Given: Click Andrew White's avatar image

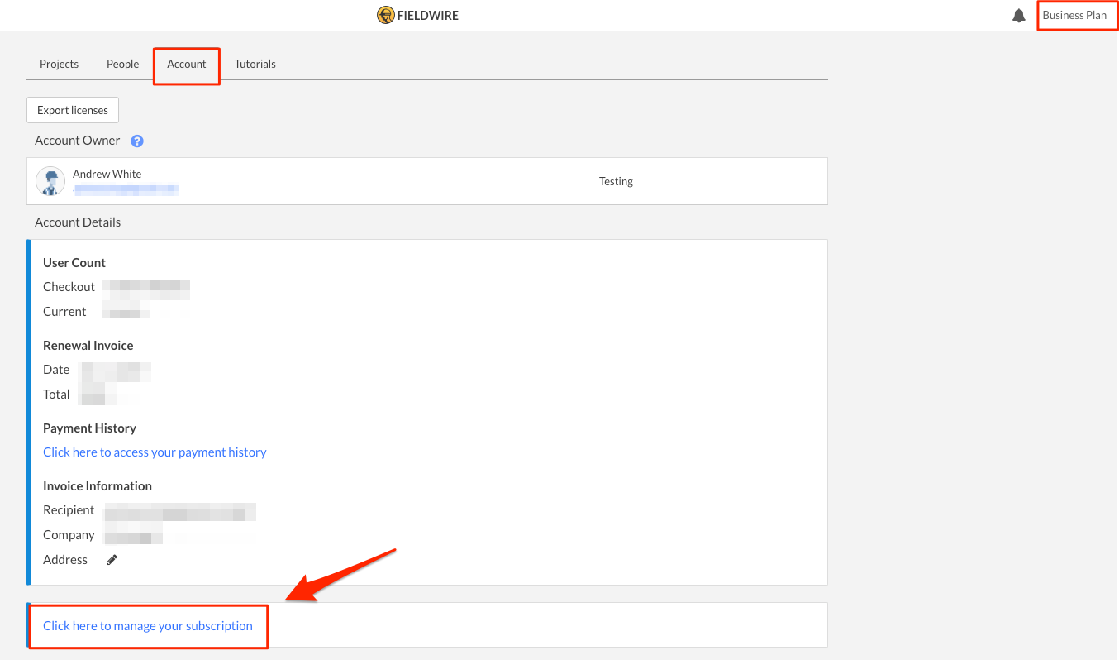Looking at the screenshot, I should (50, 181).
